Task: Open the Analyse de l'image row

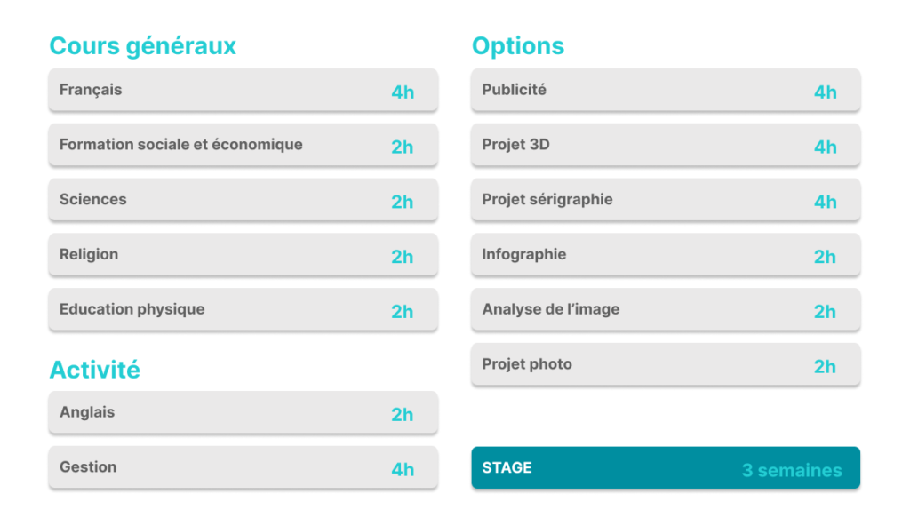Action: point(666,309)
